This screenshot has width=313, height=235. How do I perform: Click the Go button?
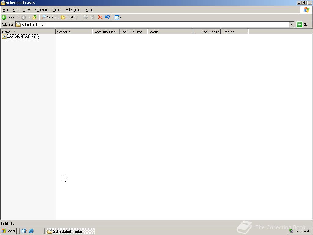(302, 24)
